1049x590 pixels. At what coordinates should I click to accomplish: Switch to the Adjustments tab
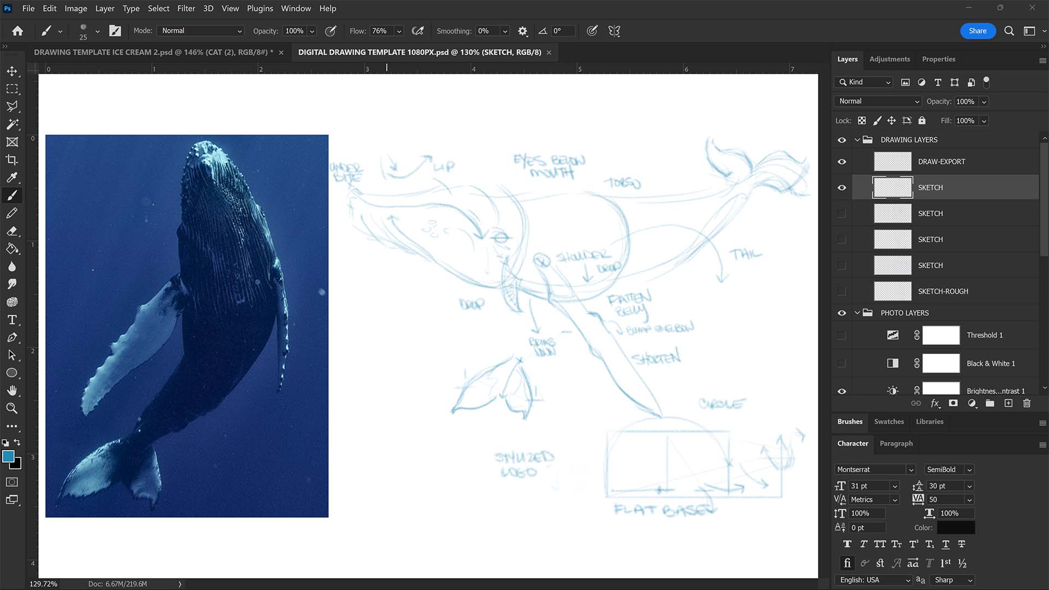coord(889,59)
